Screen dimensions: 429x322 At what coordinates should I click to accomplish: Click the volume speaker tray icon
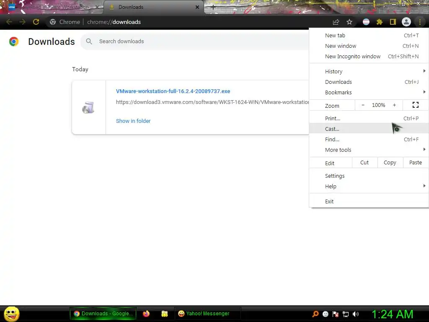(x=355, y=314)
